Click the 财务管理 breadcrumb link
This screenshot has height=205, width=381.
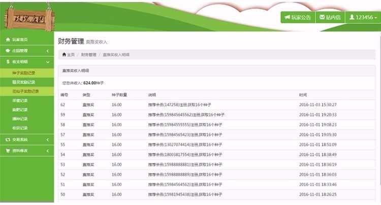pos(89,55)
